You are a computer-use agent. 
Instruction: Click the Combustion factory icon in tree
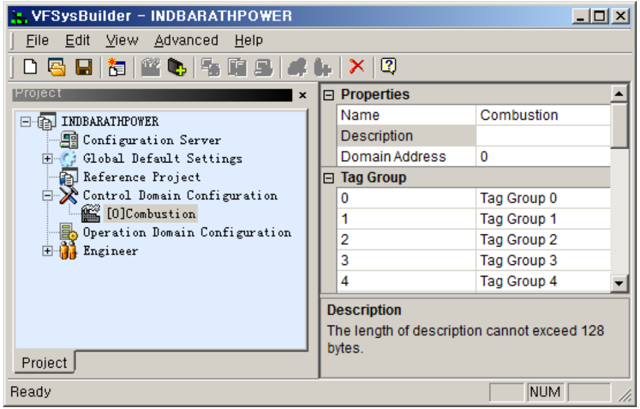91,213
